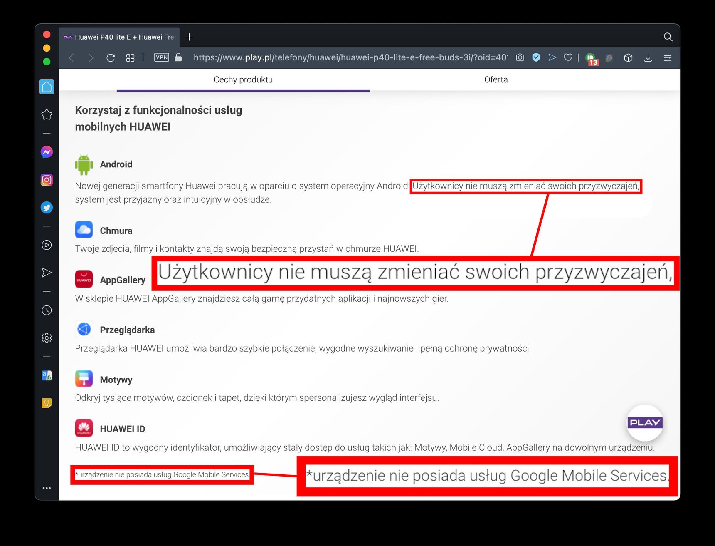
Task: Open the round colorful extension icon
Action: [609, 58]
